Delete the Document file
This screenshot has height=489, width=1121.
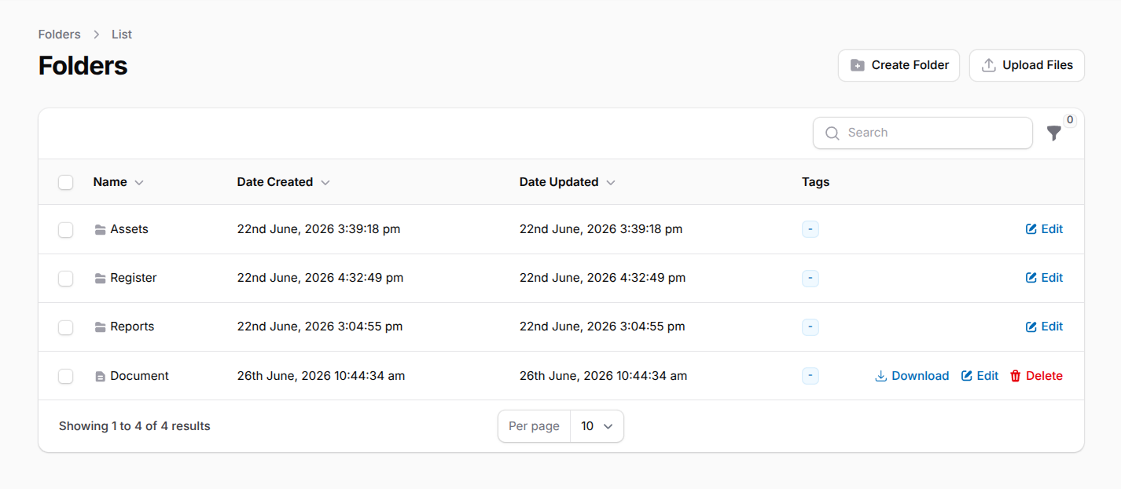[1036, 376]
